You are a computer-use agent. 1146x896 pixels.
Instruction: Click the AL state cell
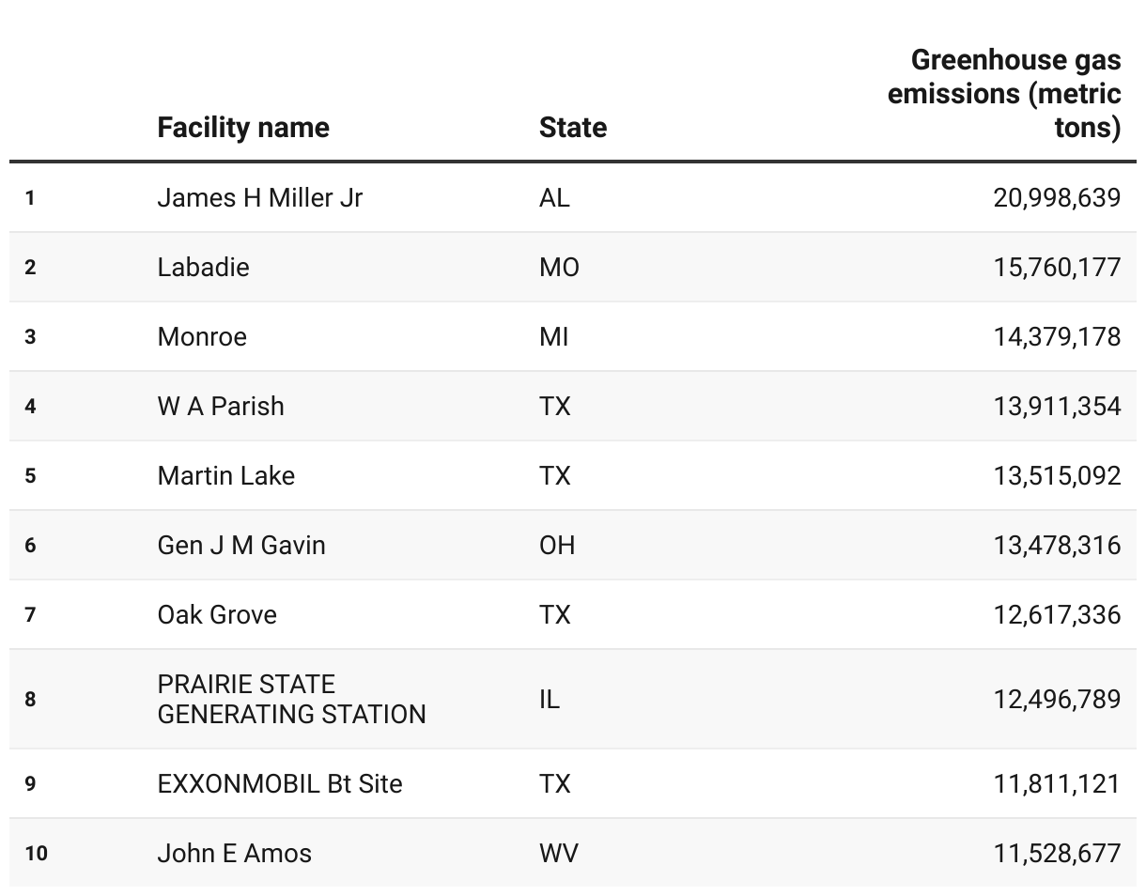pyautogui.click(x=554, y=198)
